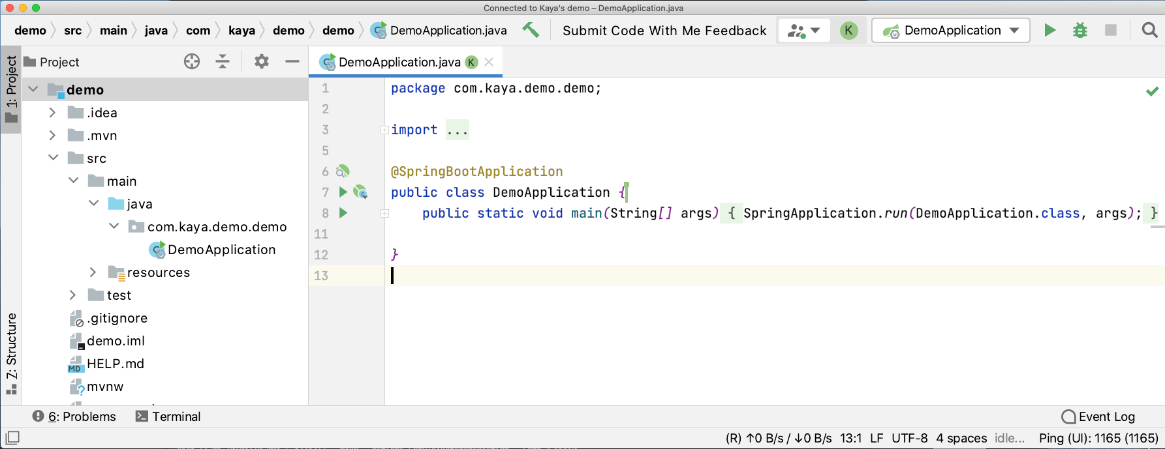Open Search Everywhere magnifier icon
The image size is (1165, 449).
(x=1149, y=31)
